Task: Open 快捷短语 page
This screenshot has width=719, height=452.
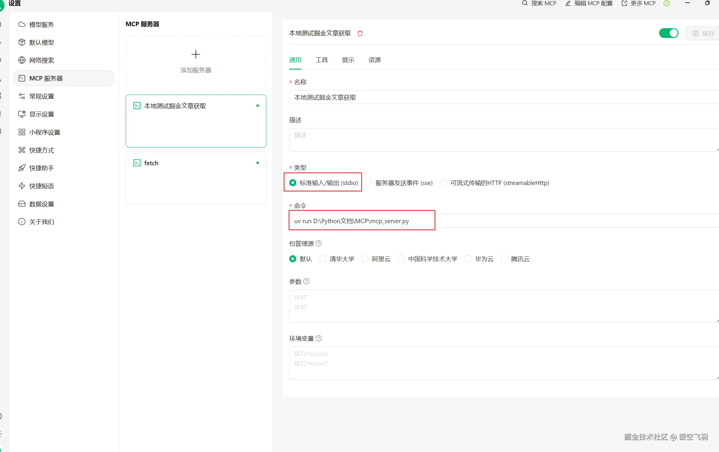Action: click(x=64, y=186)
